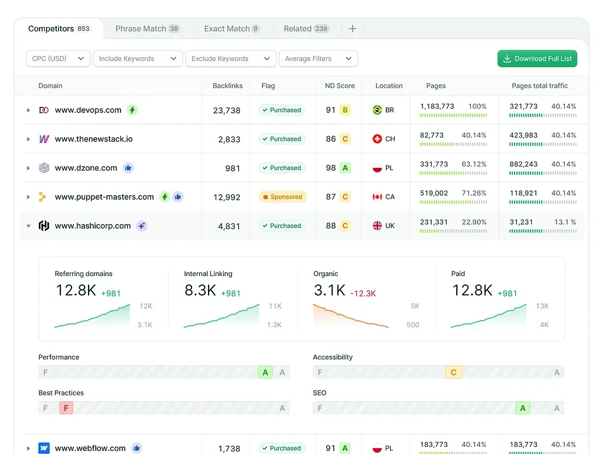
Task: Collapse the www.hashicorp.com row
Action: click(28, 226)
